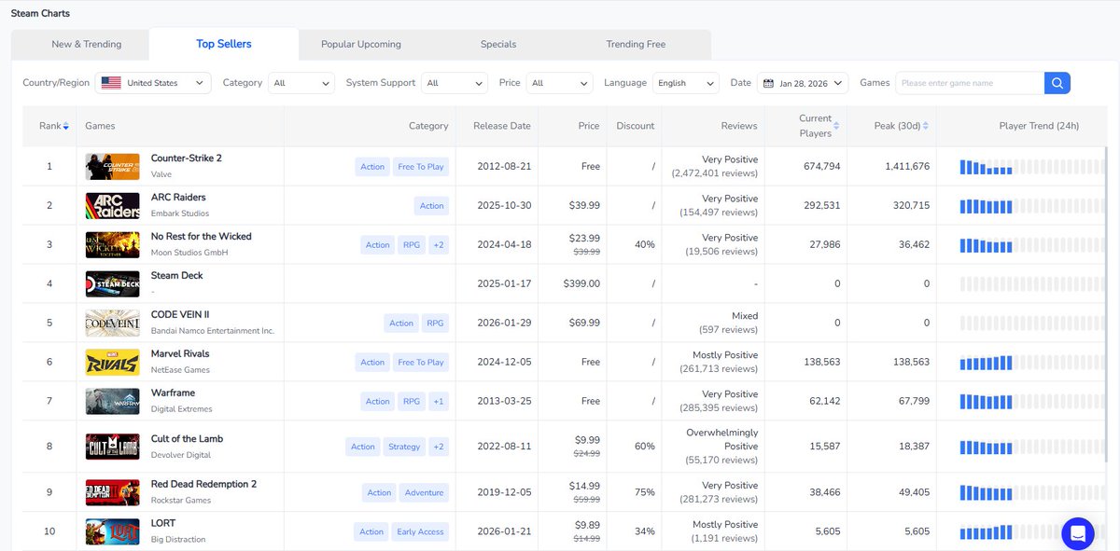Image resolution: width=1120 pixels, height=551 pixels.
Task: Click the Steam Charts page heading
Action: click(x=40, y=13)
